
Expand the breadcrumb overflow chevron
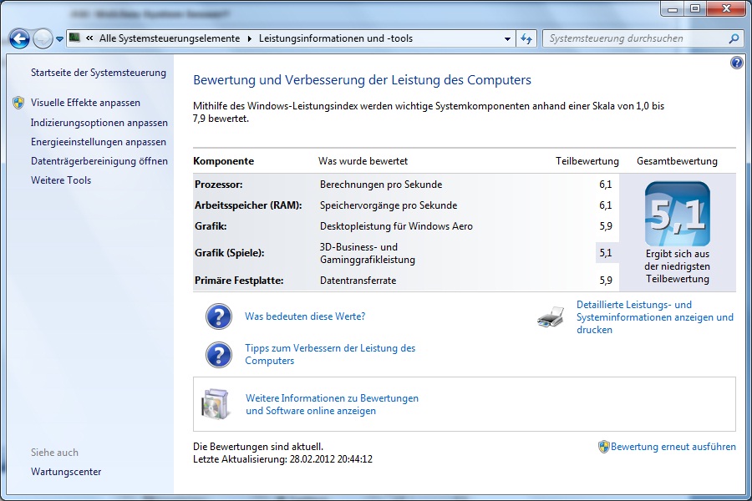point(89,38)
